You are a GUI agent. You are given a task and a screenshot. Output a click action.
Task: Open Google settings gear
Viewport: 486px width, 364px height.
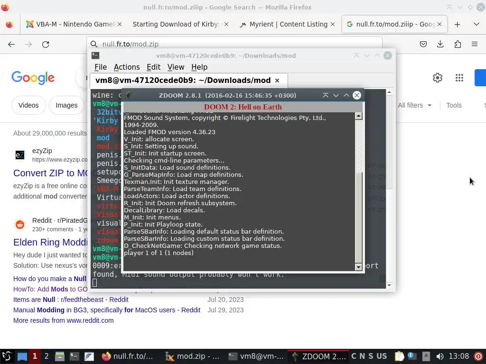click(x=437, y=78)
